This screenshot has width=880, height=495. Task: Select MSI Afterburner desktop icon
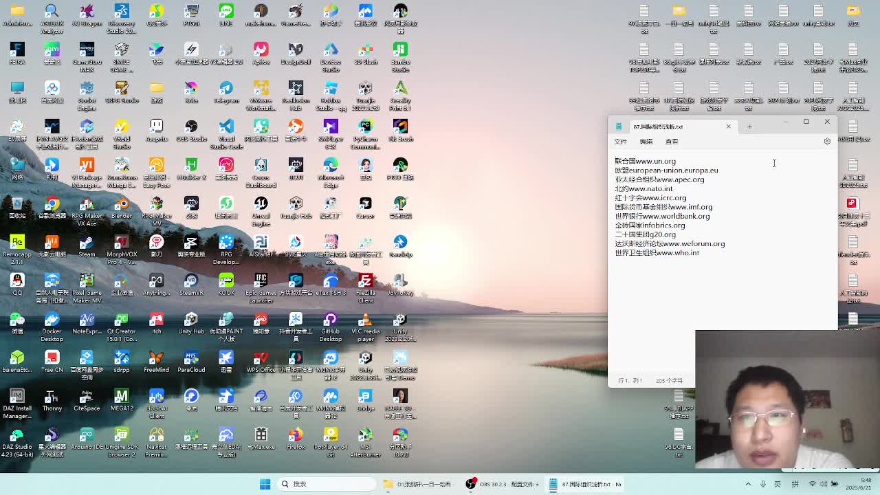tap(366, 441)
